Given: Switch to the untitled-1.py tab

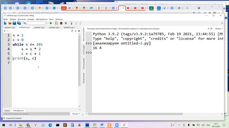Looking at the screenshot, I should click(10, 27).
